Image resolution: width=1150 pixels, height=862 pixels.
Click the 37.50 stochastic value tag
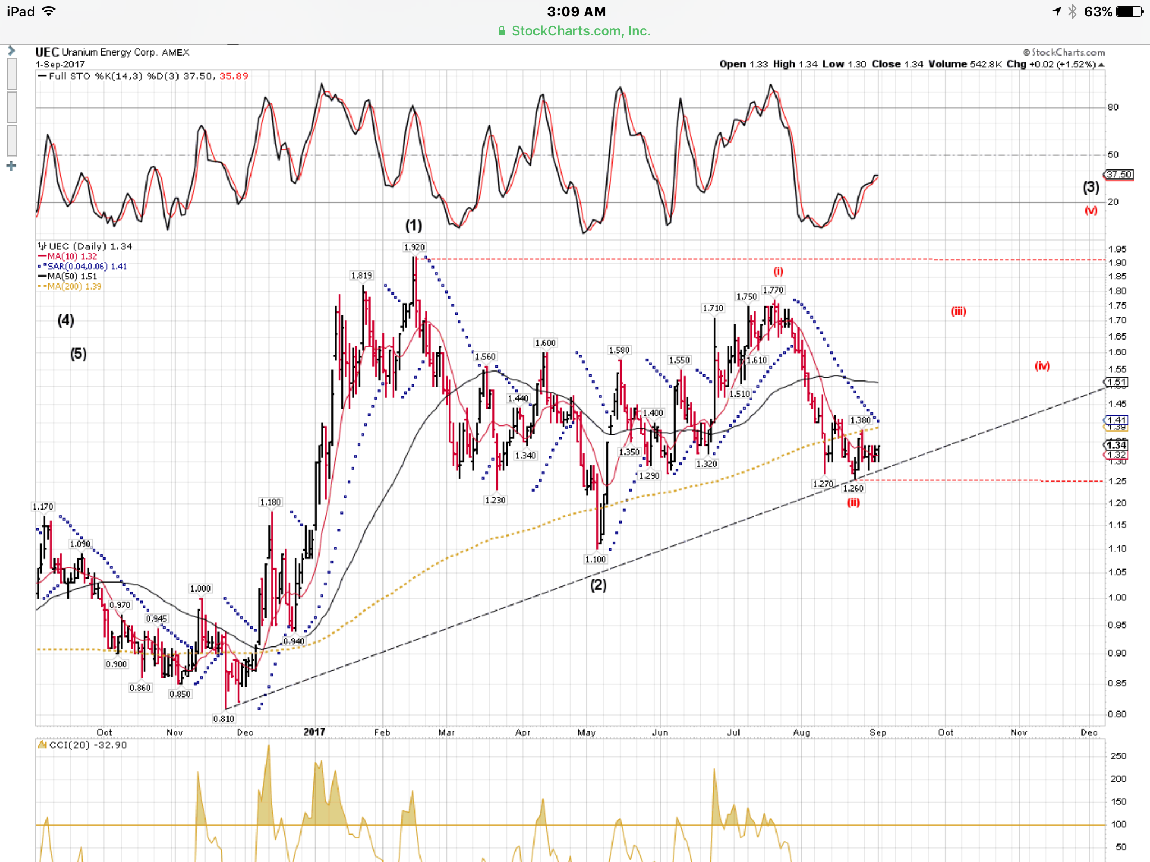pyautogui.click(x=1119, y=175)
